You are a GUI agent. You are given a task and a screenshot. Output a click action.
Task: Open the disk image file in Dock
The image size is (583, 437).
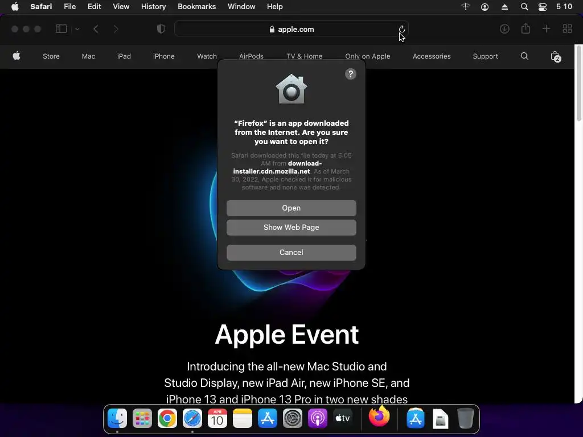coord(441,418)
